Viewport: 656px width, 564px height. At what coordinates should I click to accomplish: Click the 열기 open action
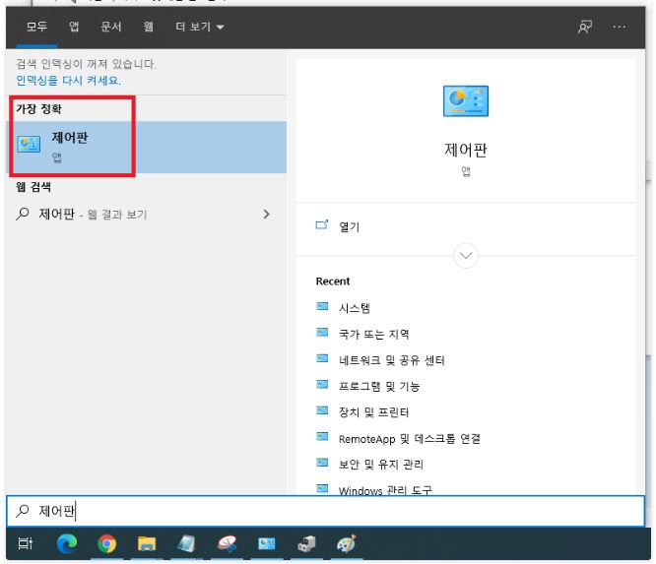[x=349, y=227]
